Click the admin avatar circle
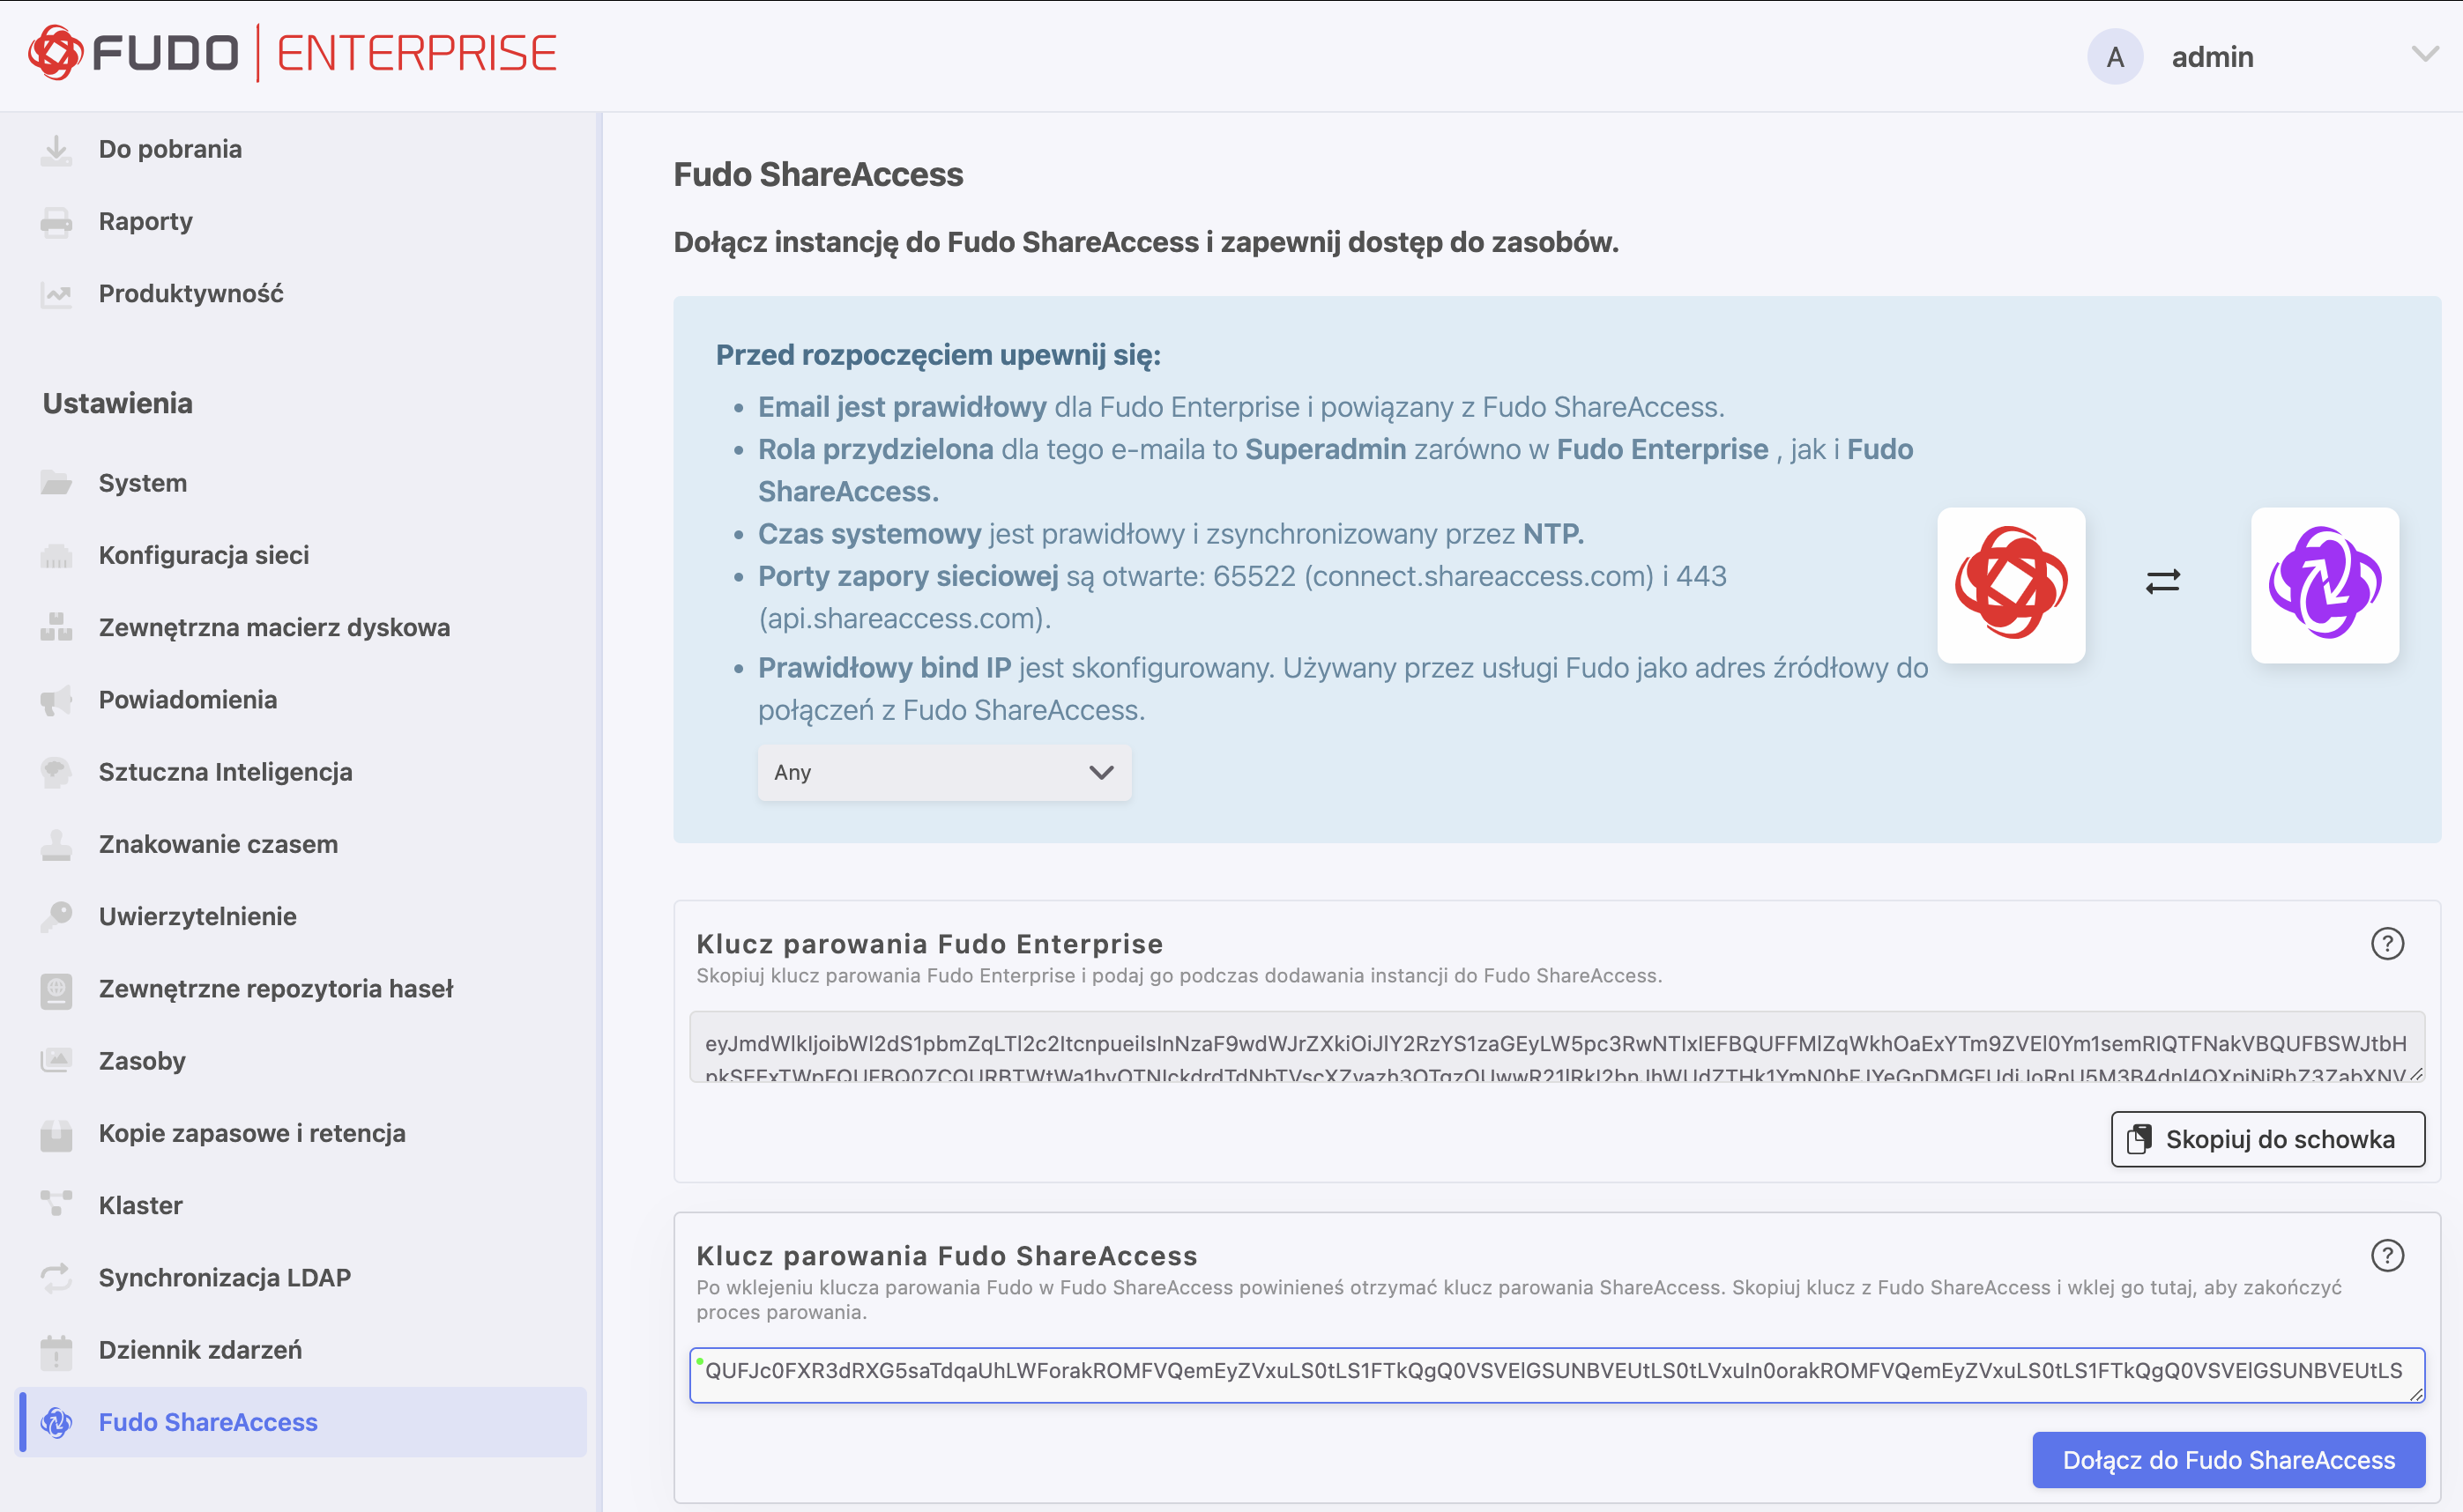Viewport: 2463px width, 1512px height. coord(2115,57)
